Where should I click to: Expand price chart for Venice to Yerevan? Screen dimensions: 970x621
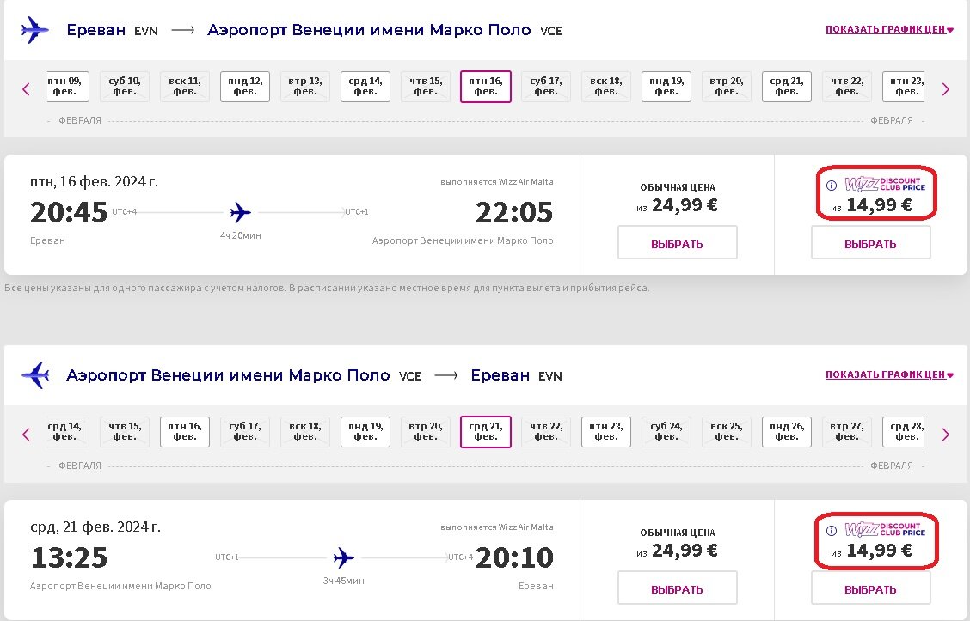(x=889, y=374)
